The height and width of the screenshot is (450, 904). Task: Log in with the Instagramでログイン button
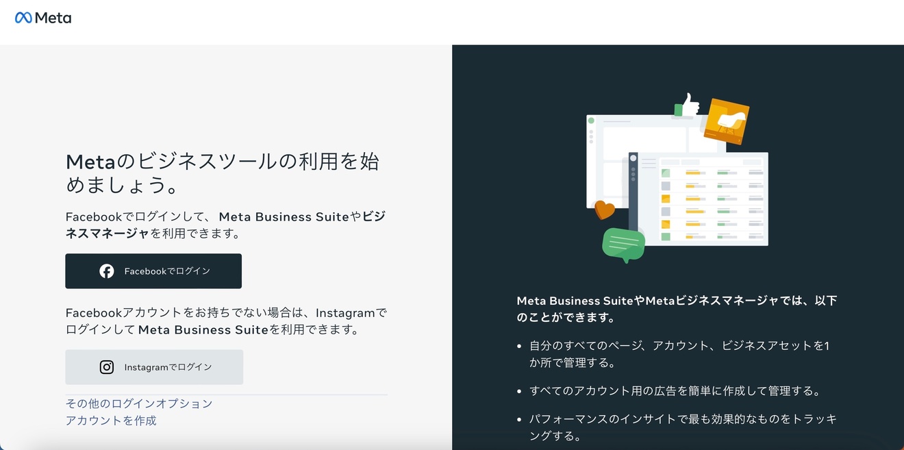tap(154, 367)
